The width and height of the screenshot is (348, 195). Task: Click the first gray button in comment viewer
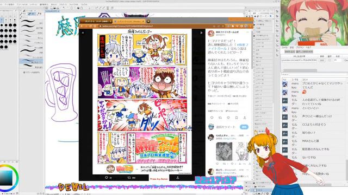tap(290, 51)
